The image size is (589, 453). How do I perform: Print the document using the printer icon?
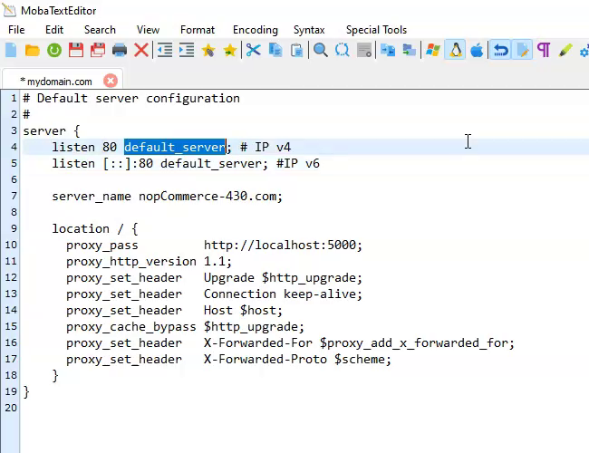pyautogui.click(x=120, y=51)
